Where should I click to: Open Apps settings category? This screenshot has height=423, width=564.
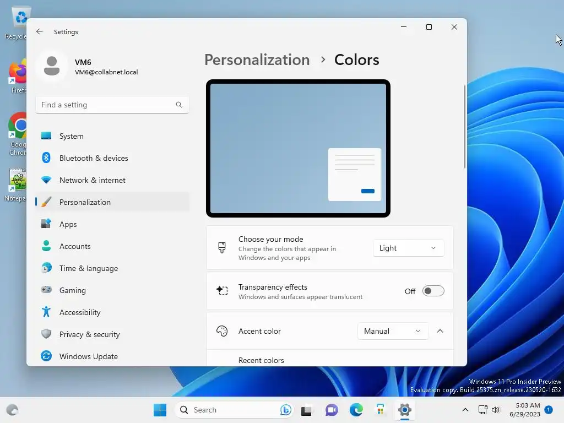112,224
